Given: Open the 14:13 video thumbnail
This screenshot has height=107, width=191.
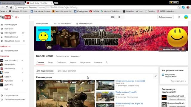Looking at the screenshot, I should 105,85.
